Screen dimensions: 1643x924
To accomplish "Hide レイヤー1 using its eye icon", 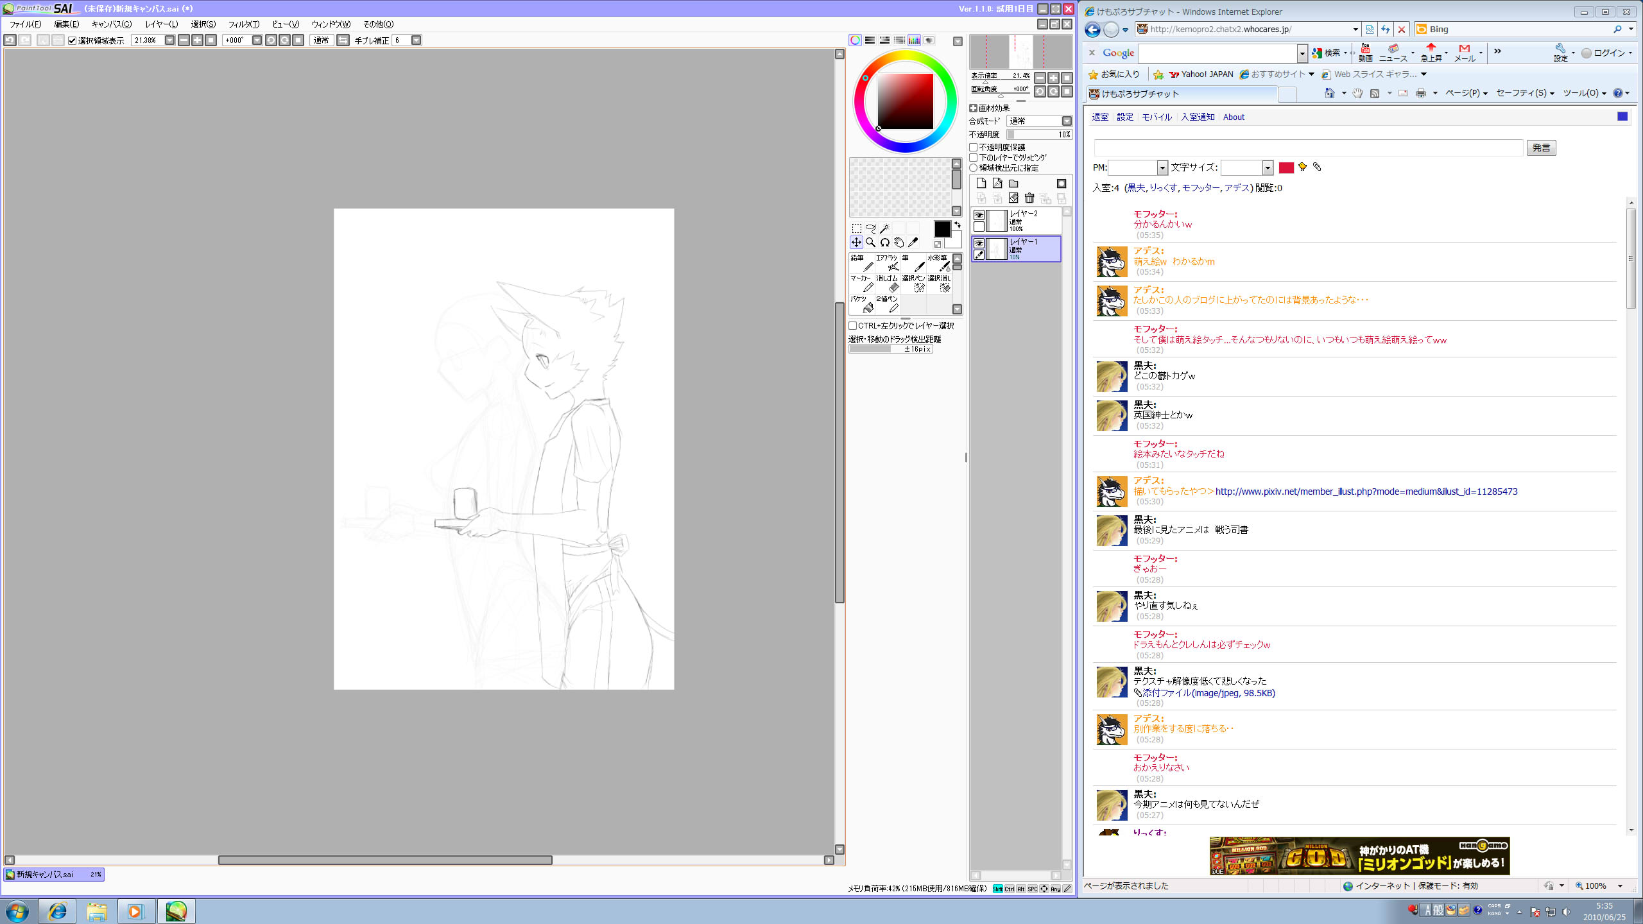I will click(979, 243).
